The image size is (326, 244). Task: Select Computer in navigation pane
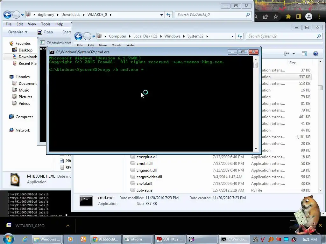tap(21, 117)
